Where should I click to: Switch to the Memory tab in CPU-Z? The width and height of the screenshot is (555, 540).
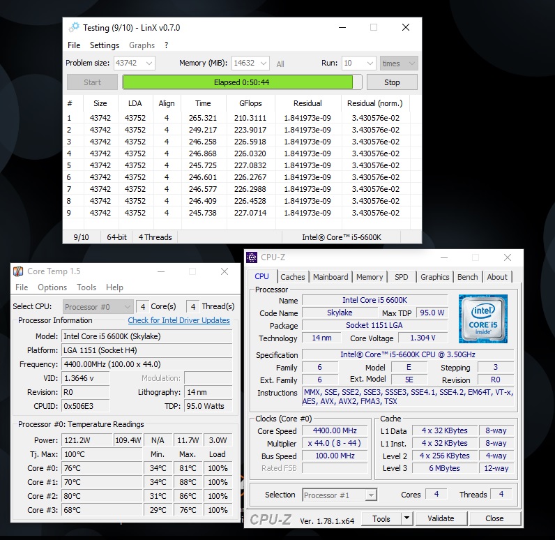[370, 277]
